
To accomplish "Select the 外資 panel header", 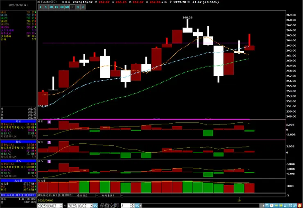I will 18,121.
